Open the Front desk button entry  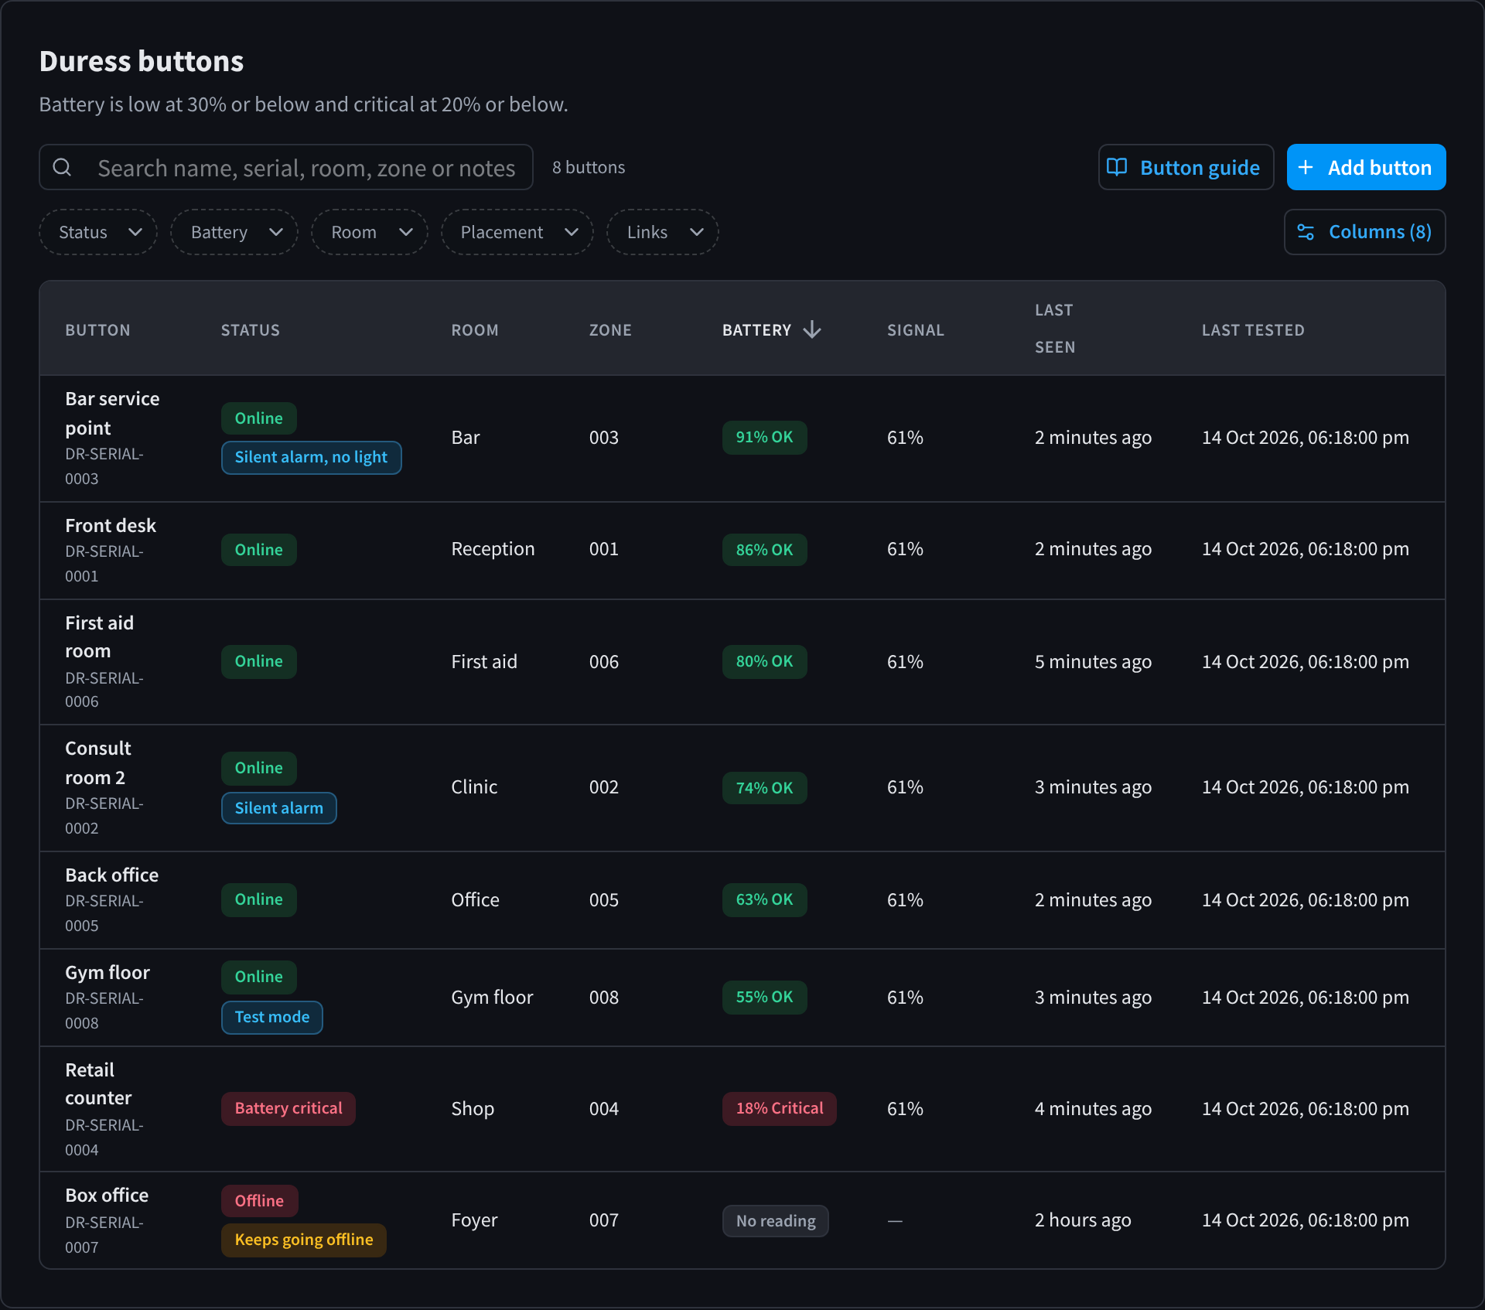coord(111,525)
